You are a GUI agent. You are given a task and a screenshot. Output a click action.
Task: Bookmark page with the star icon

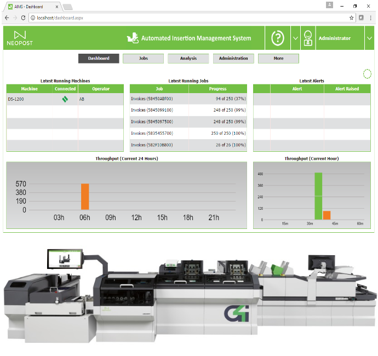point(352,18)
